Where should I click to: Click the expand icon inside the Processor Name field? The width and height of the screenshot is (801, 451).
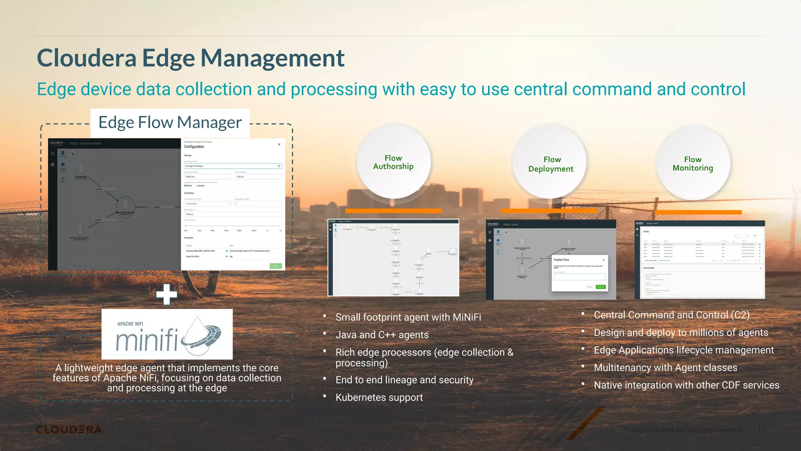coord(279,166)
